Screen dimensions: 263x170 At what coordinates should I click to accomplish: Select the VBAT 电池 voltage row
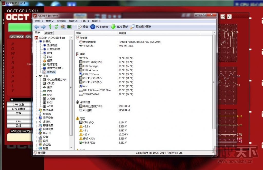pos(144,143)
